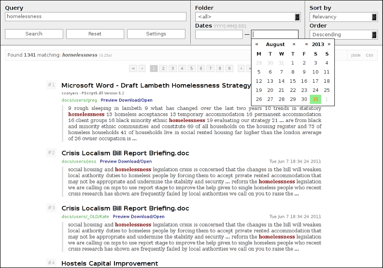383x268 pixels.
Task: Preview result #3 under _OLD/Kate
Action: point(121,217)
